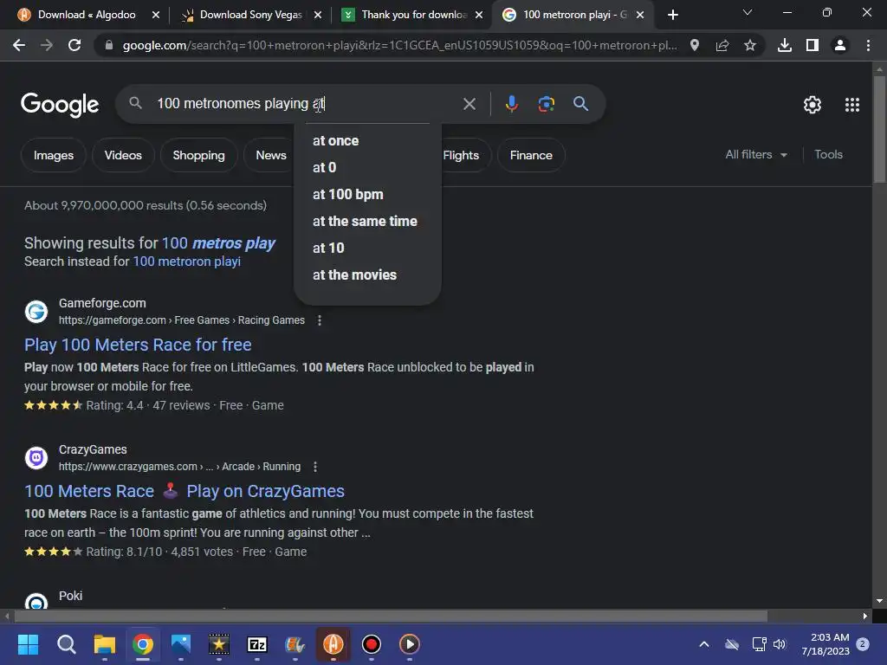Open Google Lens image search icon
This screenshot has height=665, width=887.
coord(546,104)
